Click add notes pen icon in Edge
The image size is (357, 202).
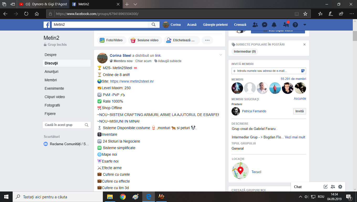pyautogui.click(x=331, y=14)
